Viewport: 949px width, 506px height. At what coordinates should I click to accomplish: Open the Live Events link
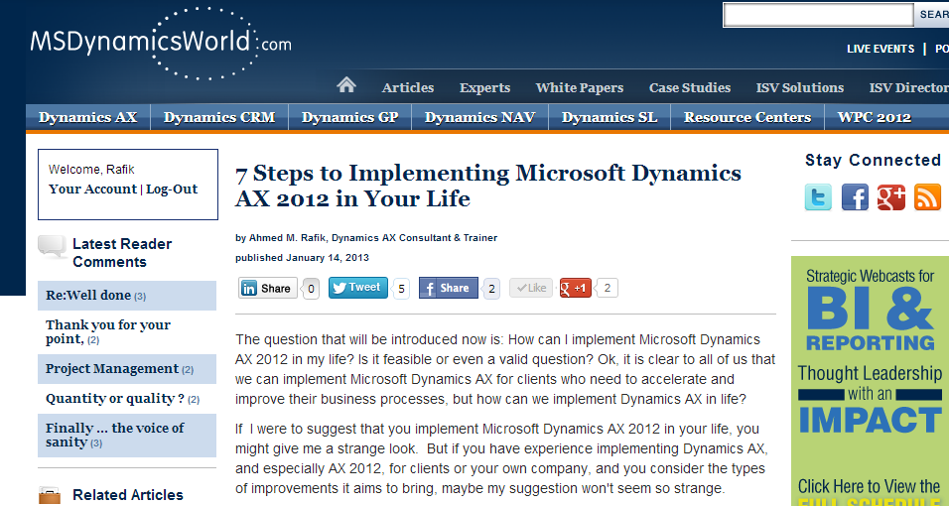coord(880,49)
